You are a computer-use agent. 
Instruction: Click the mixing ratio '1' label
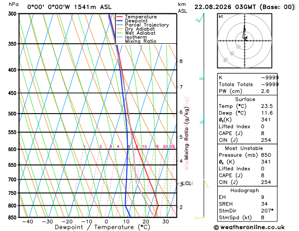[85, 146]
